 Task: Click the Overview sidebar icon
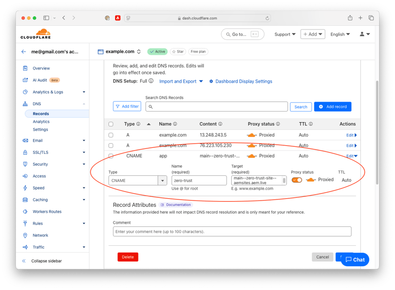(25, 68)
